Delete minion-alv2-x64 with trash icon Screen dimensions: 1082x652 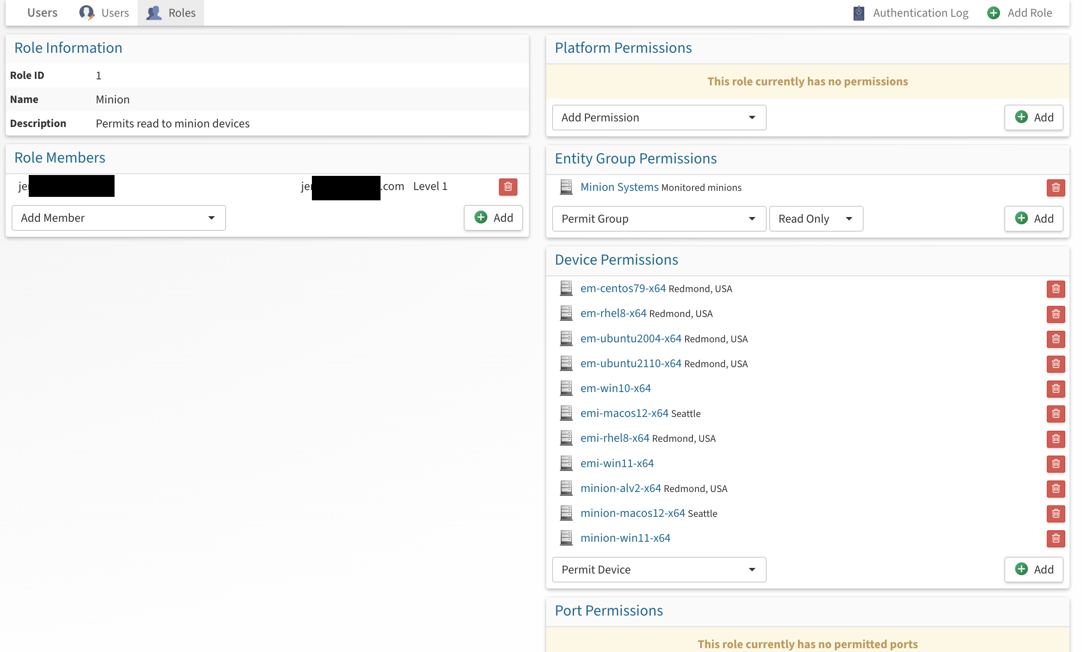tap(1055, 488)
